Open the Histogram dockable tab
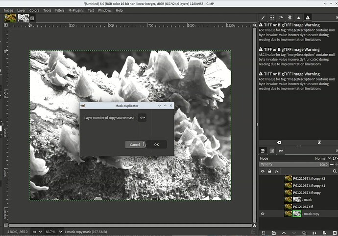 [298, 18]
